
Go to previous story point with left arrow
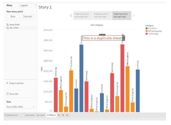pyautogui.click(x=71, y=15)
